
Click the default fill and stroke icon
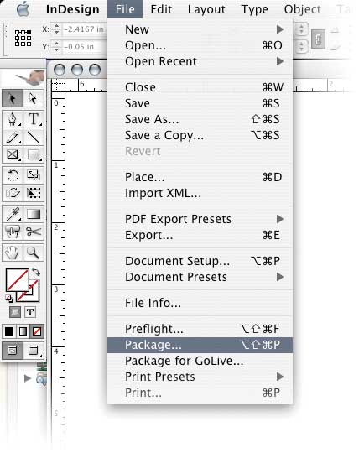[x=9, y=299]
